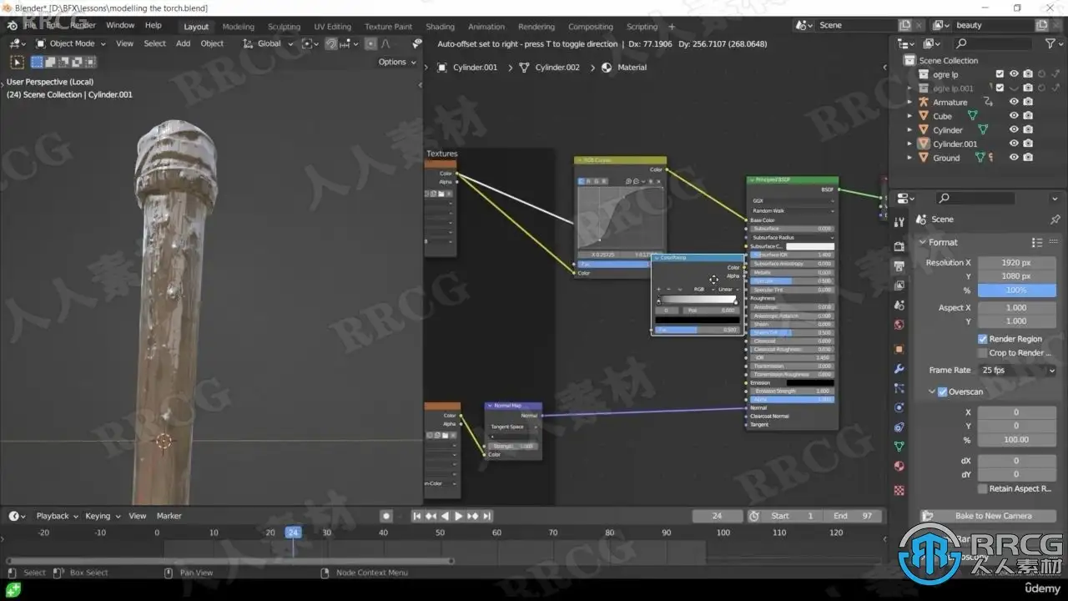
Task: Toggle Ground render camera icon
Action: [1028, 157]
